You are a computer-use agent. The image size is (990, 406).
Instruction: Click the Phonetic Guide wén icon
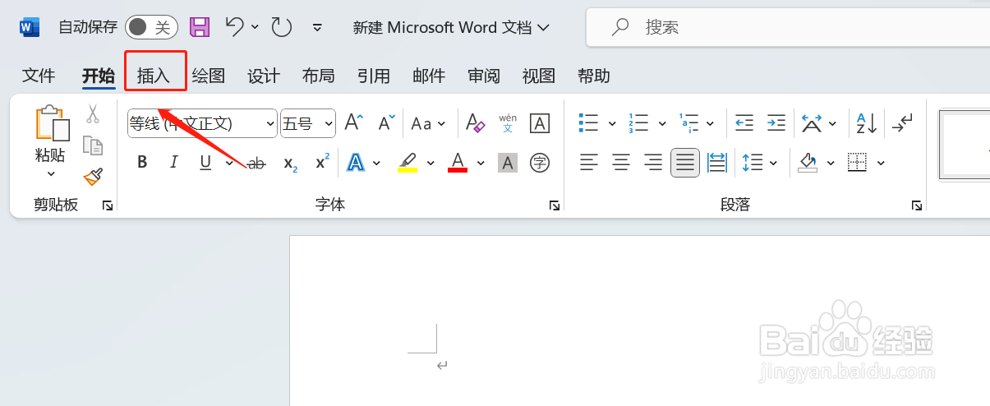click(x=508, y=123)
